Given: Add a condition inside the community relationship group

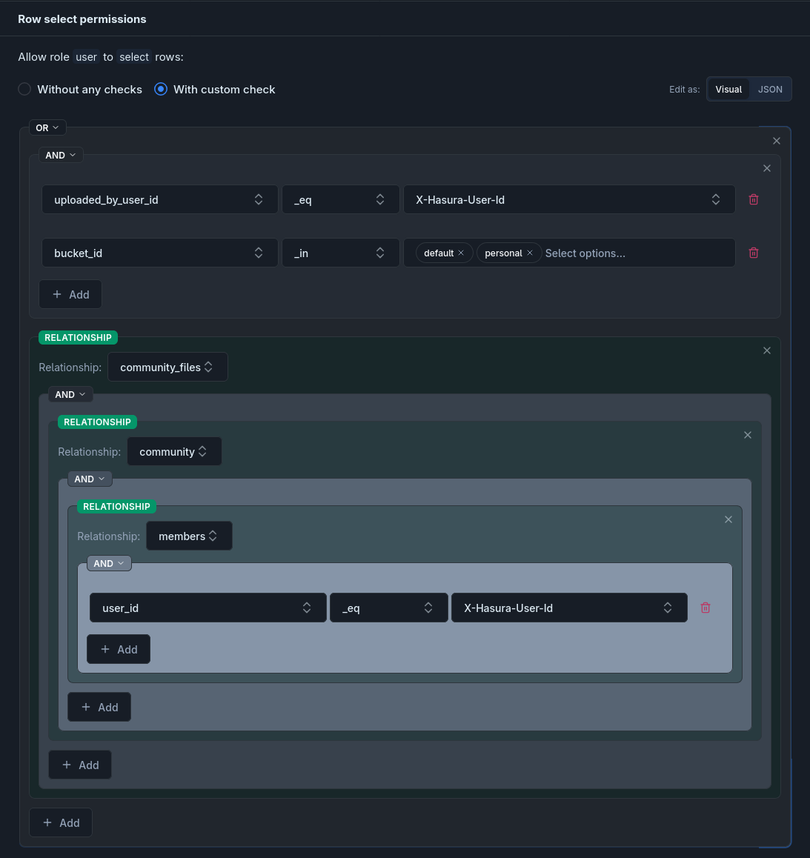Looking at the screenshot, I should click(99, 707).
